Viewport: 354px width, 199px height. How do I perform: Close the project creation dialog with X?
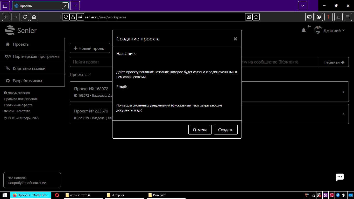(235, 39)
